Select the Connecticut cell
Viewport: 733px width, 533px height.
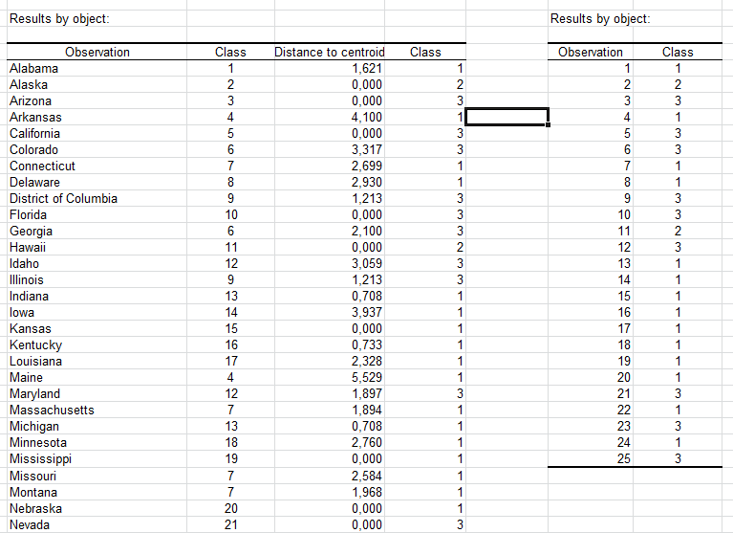coord(97,167)
